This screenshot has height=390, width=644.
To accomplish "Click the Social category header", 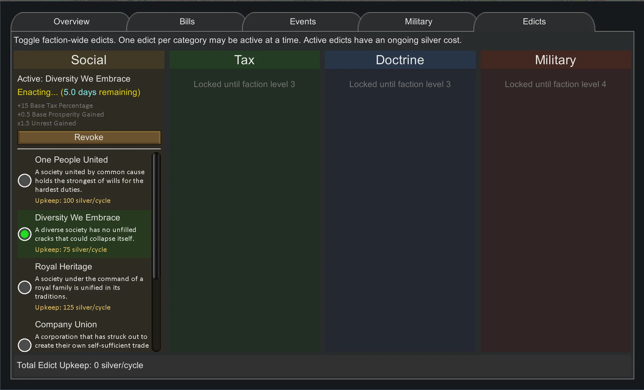I will (89, 60).
